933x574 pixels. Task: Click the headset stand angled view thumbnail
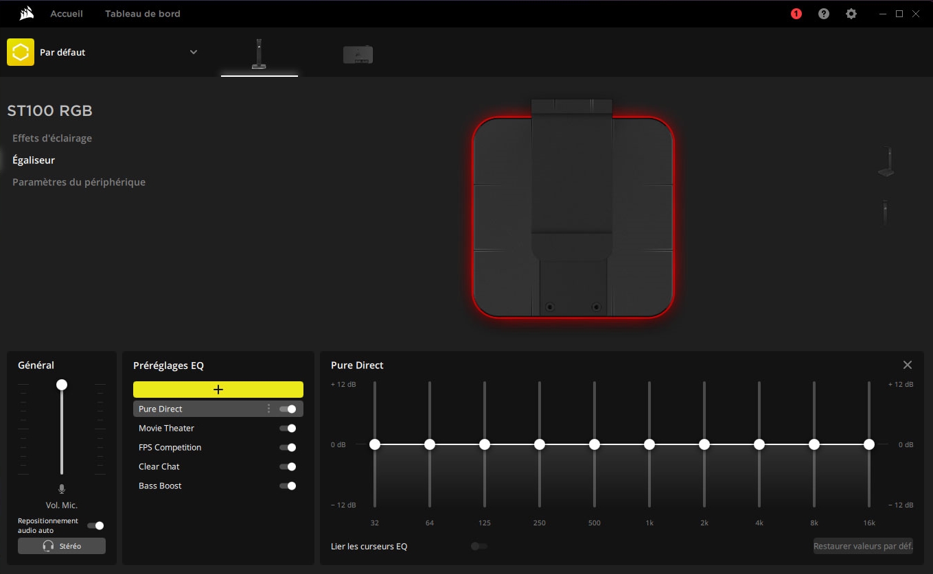click(x=886, y=163)
